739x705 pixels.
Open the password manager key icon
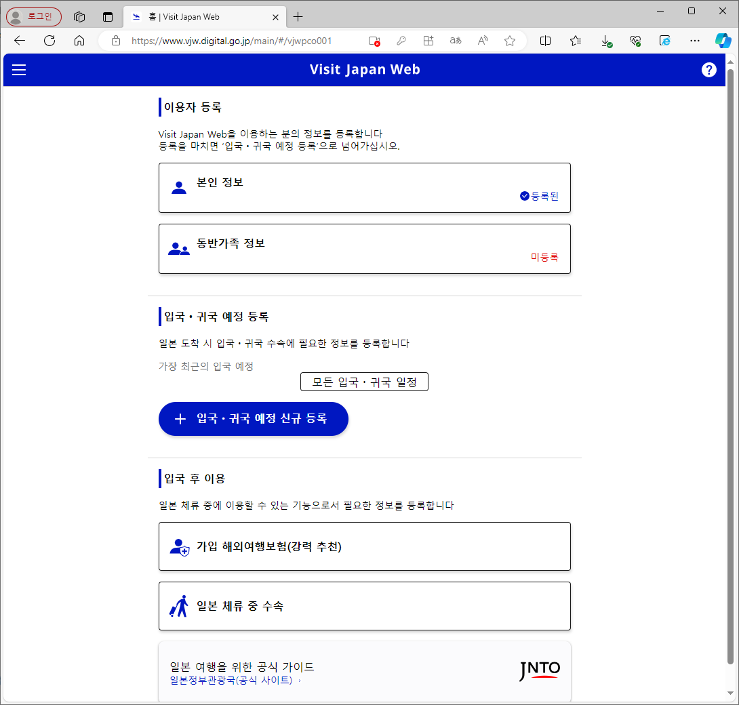click(401, 41)
